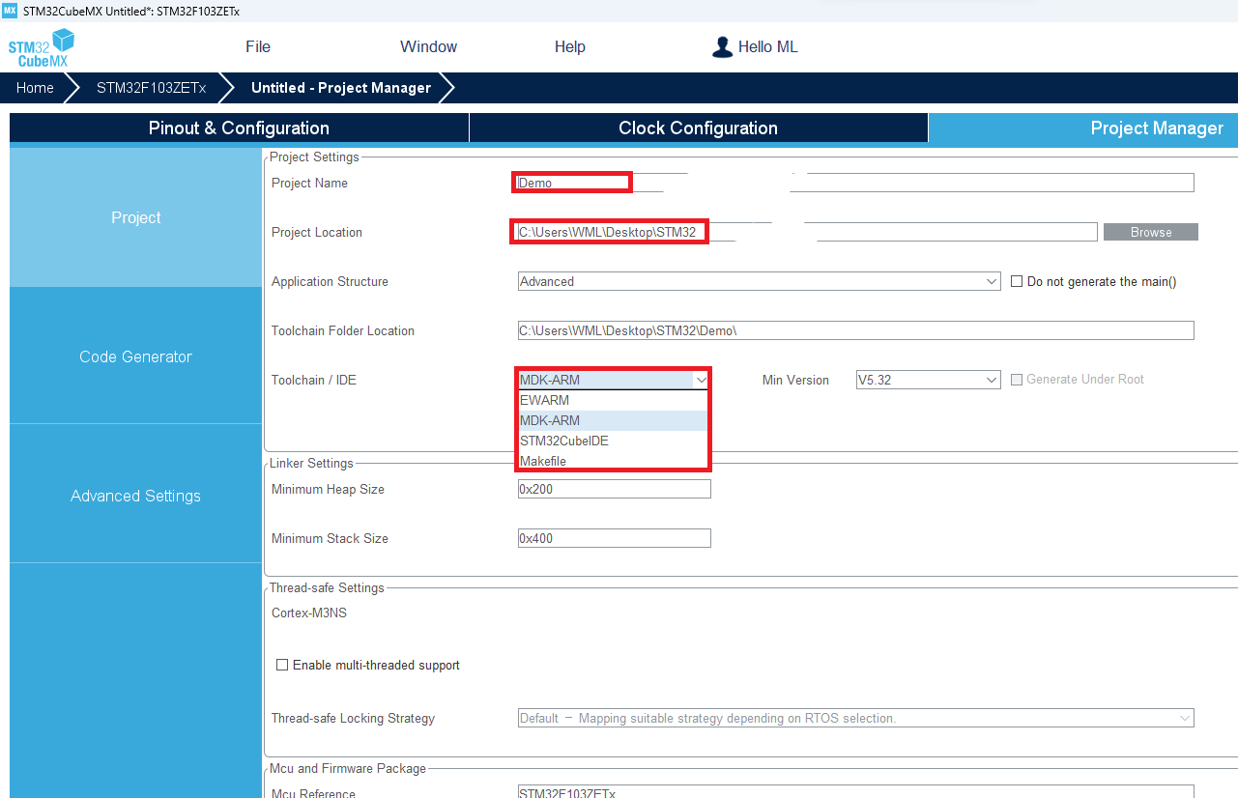
Task: Open the File menu
Action: click(258, 46)
